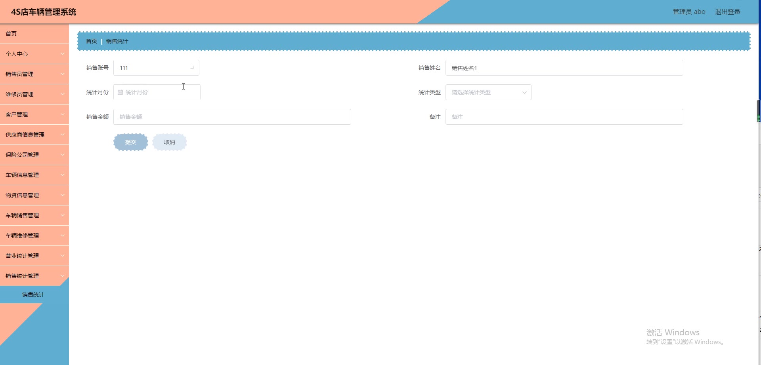The height and width of the screenshot is (365, 761).
Task: Expand the 维修员管理 sidebar menu
Action: pos(34,94)
